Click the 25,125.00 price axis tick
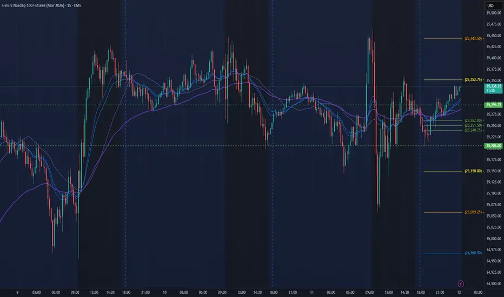504x297 pixels. [x=494, y=182]
